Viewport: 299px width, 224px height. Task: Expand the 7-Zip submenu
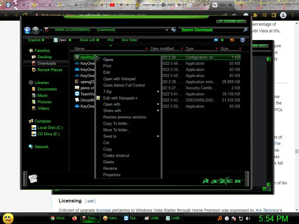tap(128, 92)
